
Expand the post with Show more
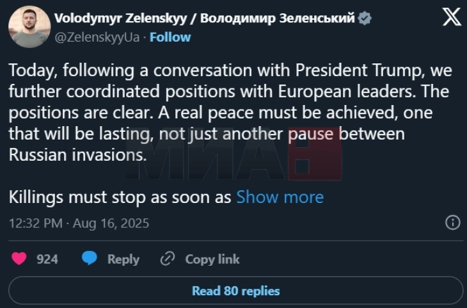(280, 197)
